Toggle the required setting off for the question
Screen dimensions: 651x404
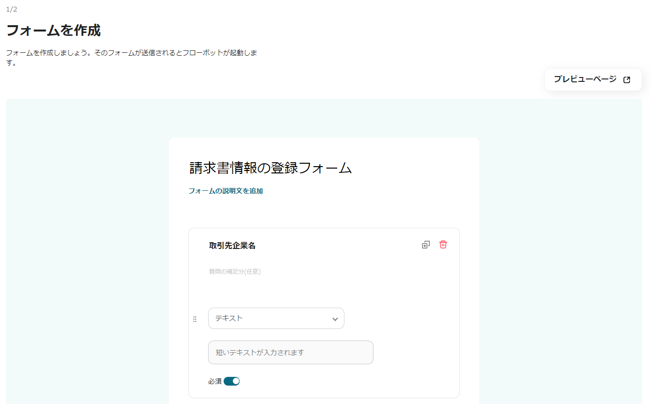(x=232, y=381)
